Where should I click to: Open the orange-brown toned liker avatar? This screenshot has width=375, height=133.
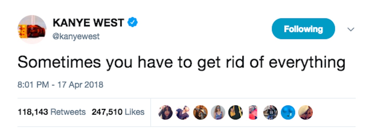click(200, 112)
